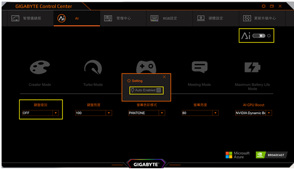Click the restore window button in title bar
This screenshot has width=294, height=169.
click(272, 6)
